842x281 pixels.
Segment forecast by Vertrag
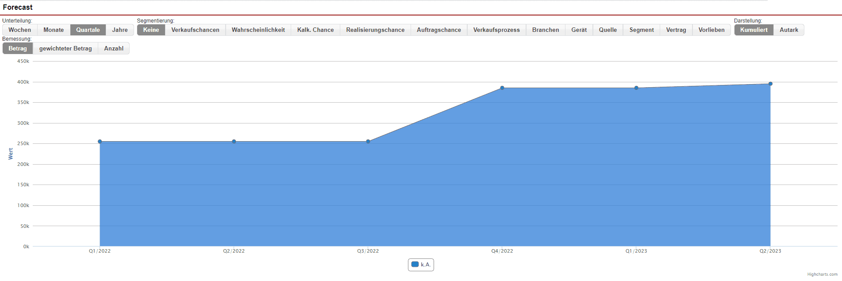click(x=676, y=30)
